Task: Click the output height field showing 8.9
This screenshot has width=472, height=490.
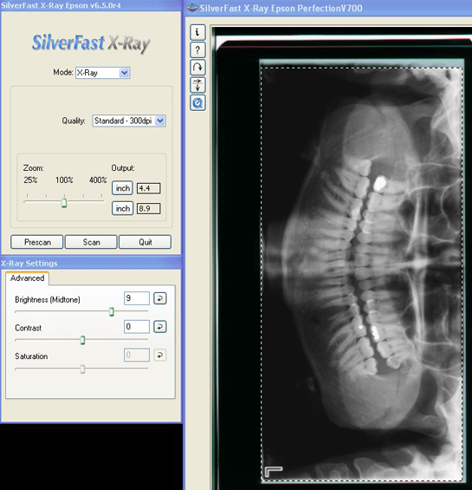Action: (x=149, y=208)
